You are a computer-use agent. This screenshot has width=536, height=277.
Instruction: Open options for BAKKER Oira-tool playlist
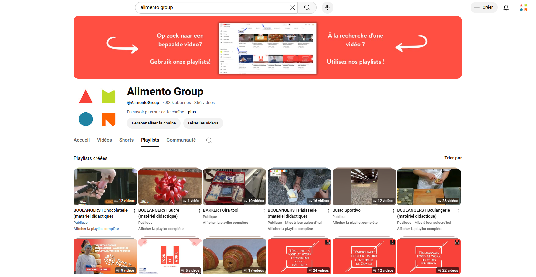point(264,211)
